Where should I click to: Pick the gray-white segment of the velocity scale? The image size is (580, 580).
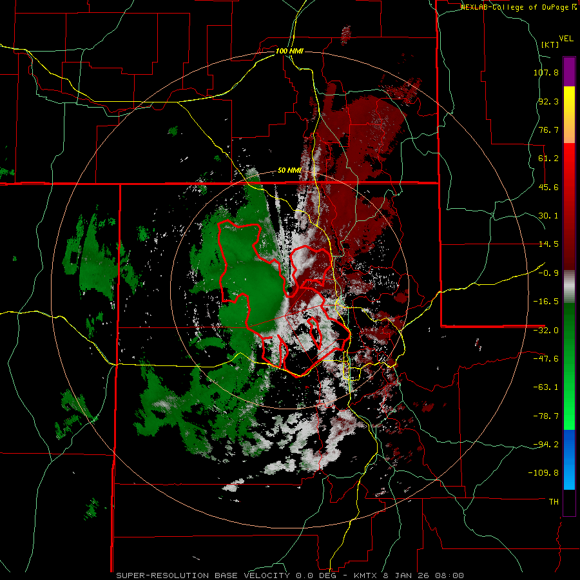click(x=569, y=287)
